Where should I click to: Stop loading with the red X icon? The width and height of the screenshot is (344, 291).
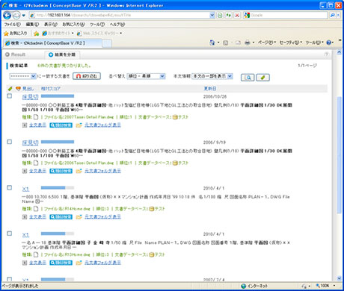[237, 16]
